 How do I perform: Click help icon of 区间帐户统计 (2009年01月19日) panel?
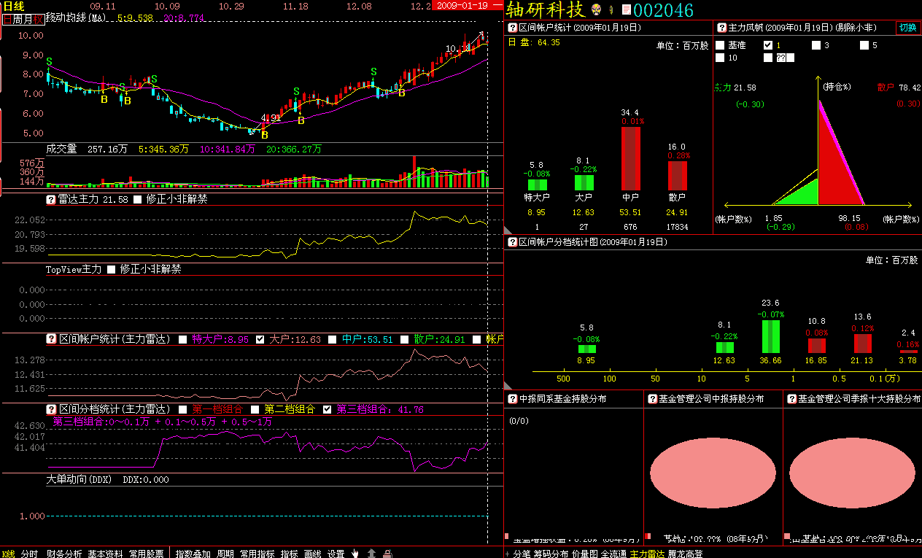pos(512,28)
